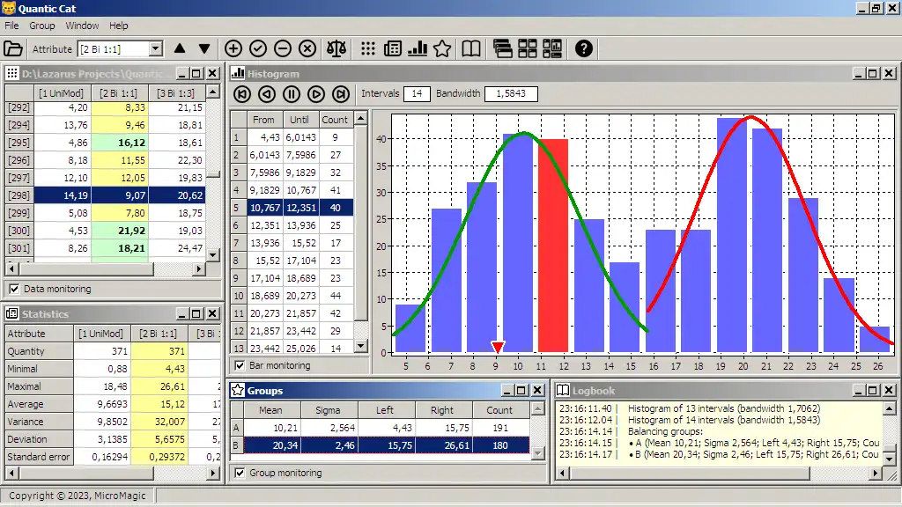The height and width of the screenshot is (507, 902).
Task: Toggle the Data monitoring checkbox
Action: tap(14, 289)
